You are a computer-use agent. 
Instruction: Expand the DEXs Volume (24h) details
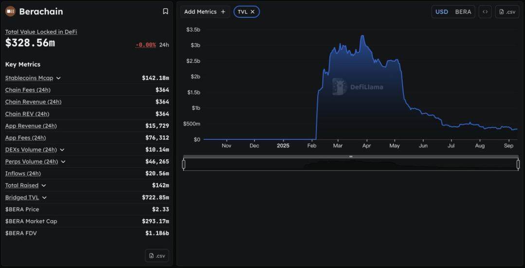(x=62, y=150)
